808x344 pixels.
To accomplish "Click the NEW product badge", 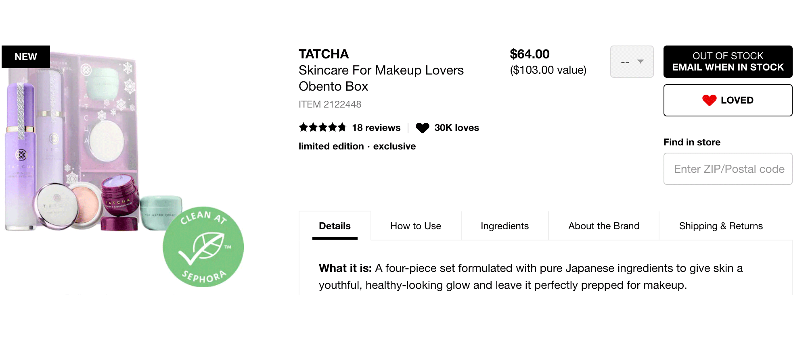I will click(26, 57).
